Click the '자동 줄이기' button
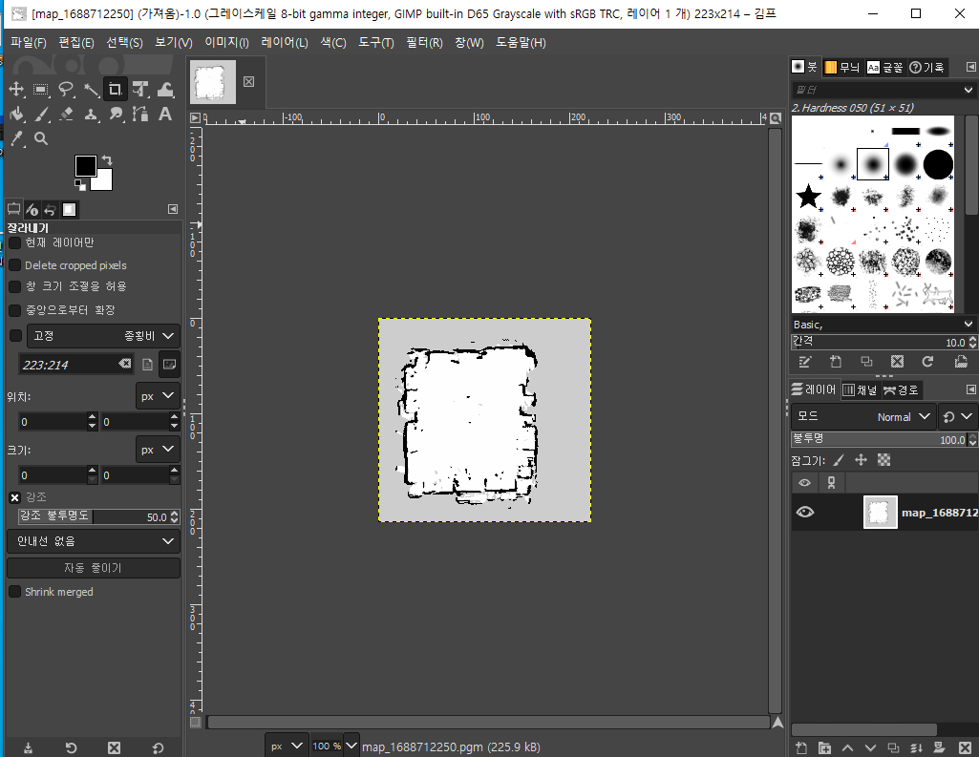Screen dimensions: 979x757 point(93,568)
